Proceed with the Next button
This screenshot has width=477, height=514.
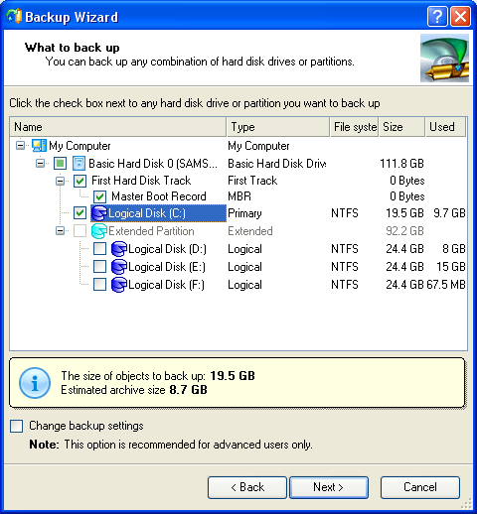tap(329, 487)
